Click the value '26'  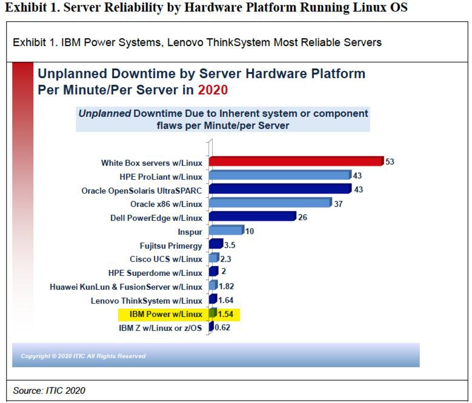(x=302, y=217)
